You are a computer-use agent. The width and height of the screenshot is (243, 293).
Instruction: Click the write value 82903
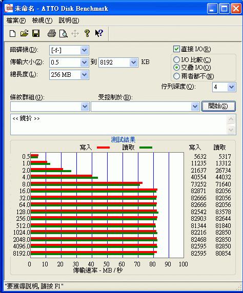tap(199, 218)
